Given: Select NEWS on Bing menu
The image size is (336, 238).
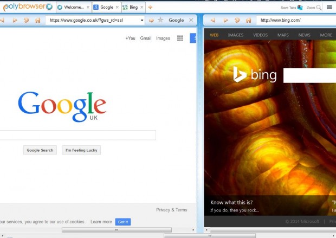Looking at the screenshot, I should pyautogui.click(x=304, y=35).
